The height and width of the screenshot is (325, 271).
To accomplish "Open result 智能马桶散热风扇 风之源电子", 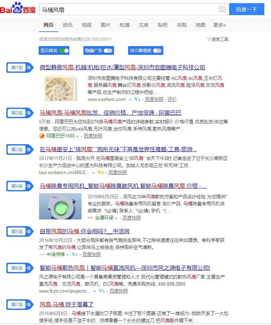I will 125,268.
